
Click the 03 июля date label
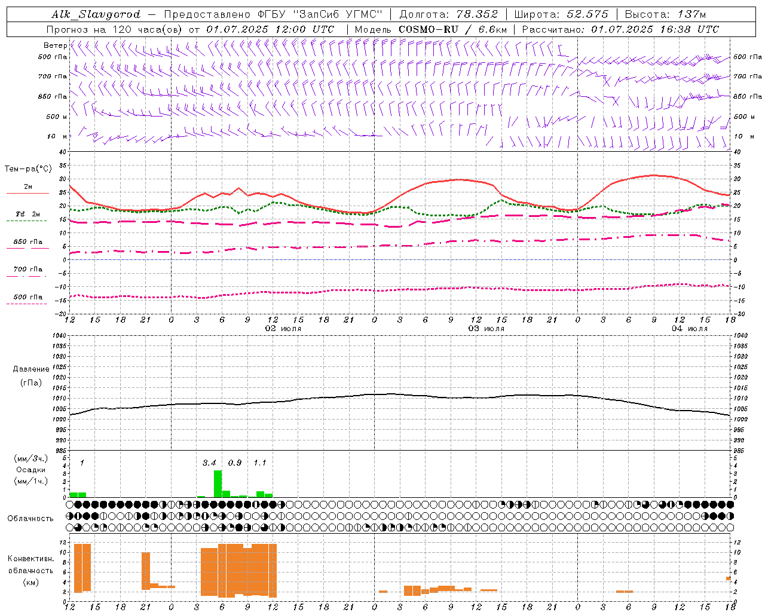pos(486,329)
